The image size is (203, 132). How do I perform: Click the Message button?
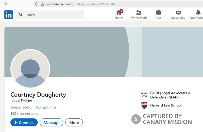pyautogui.click(x=52, y=122)
